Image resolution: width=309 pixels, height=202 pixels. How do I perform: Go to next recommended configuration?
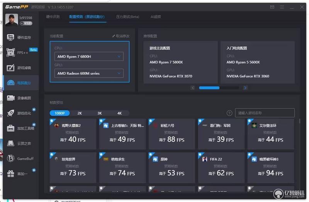[x=245, y=88]
